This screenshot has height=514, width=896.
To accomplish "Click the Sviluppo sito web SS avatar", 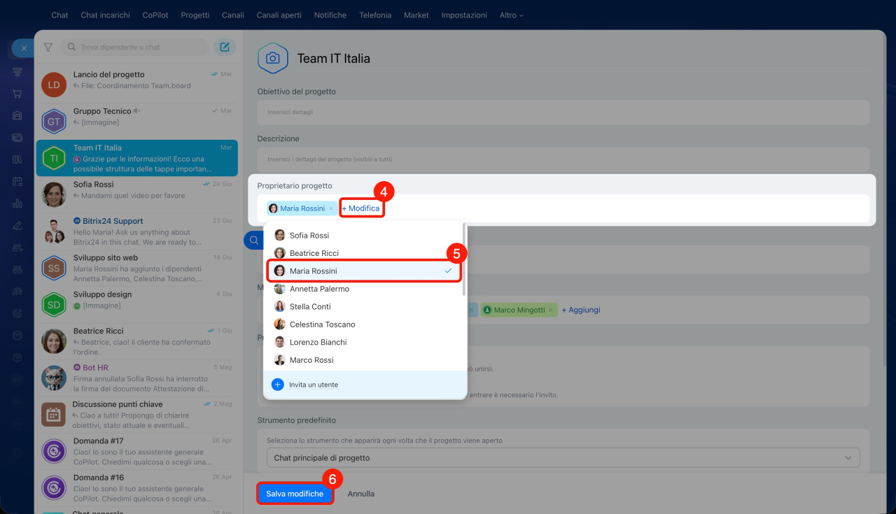I will [x=54, y=268].
